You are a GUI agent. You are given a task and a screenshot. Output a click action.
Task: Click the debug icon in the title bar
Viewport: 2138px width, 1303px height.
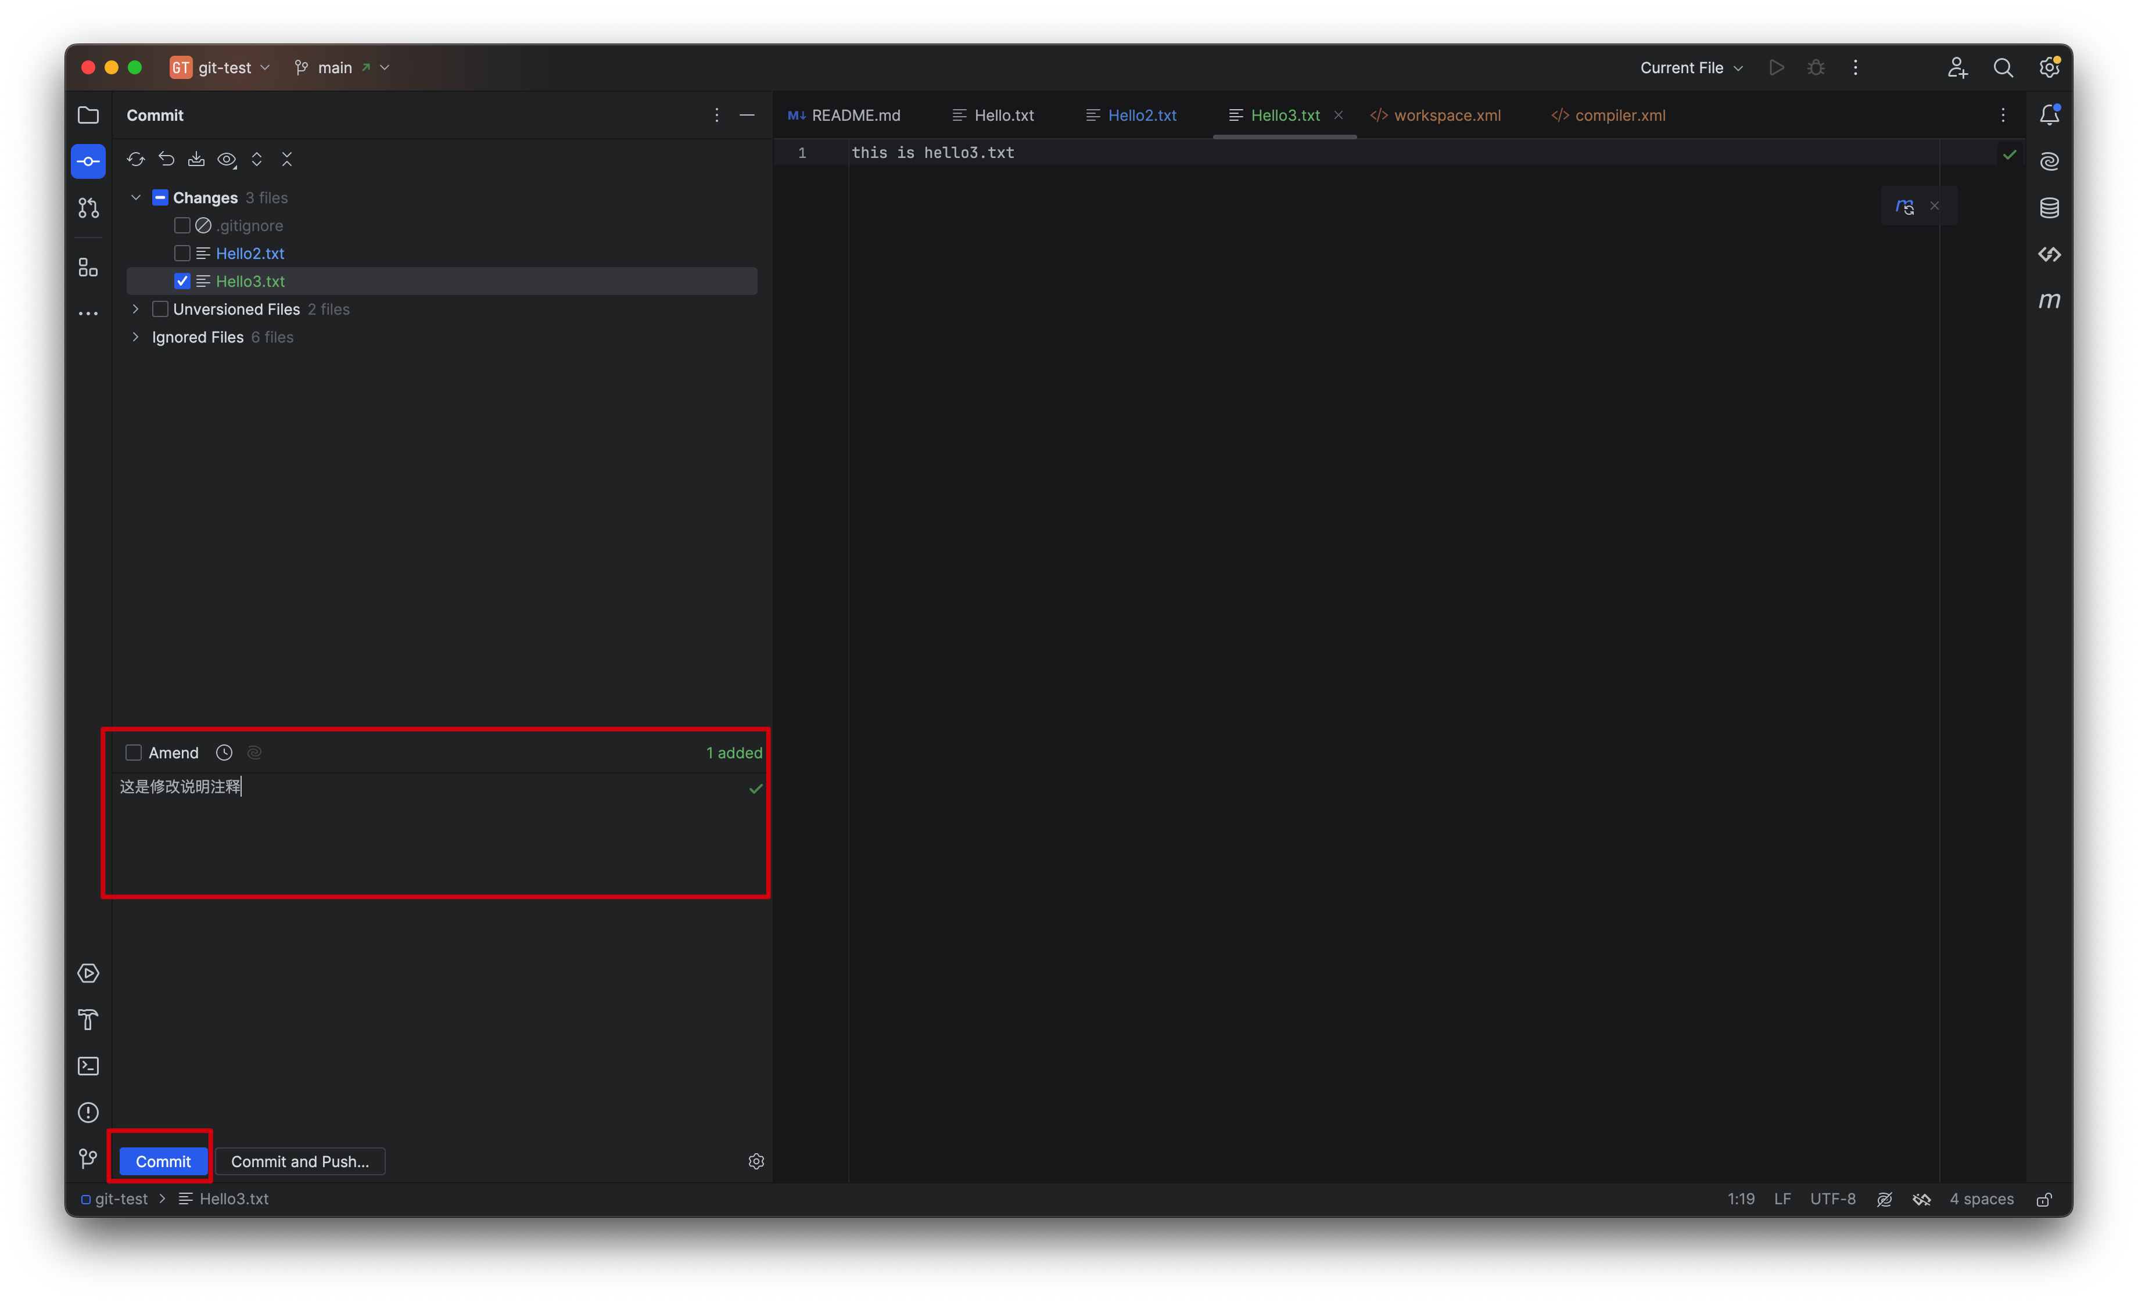pyautogui.click(x=1815, y=67)
